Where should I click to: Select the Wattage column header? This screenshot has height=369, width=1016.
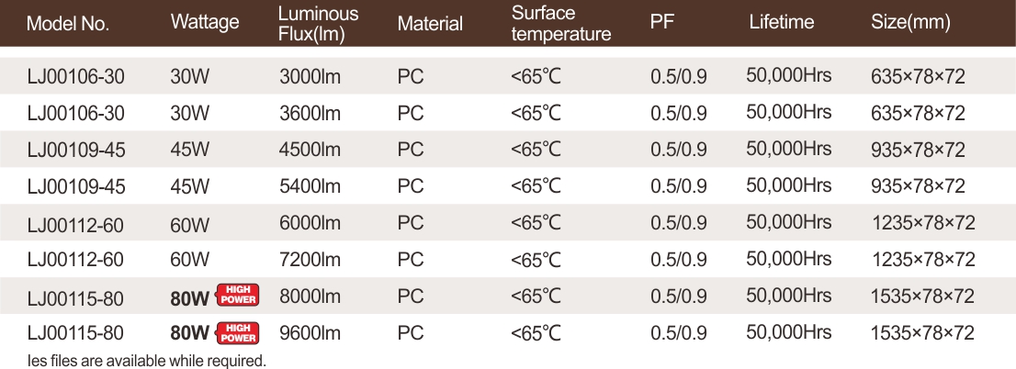(x=205, y=23)
